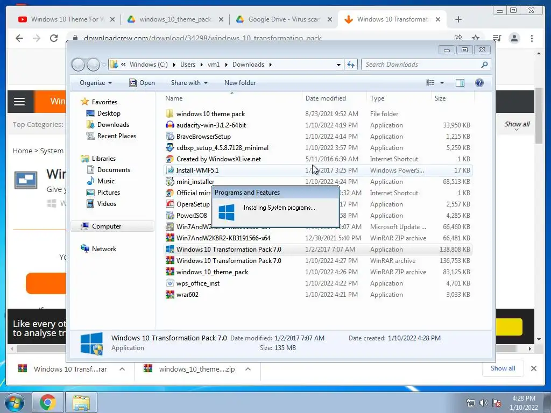Viewport: 551px width, 413px height.
Task: Sort by the Size column header
Action: 451,98
